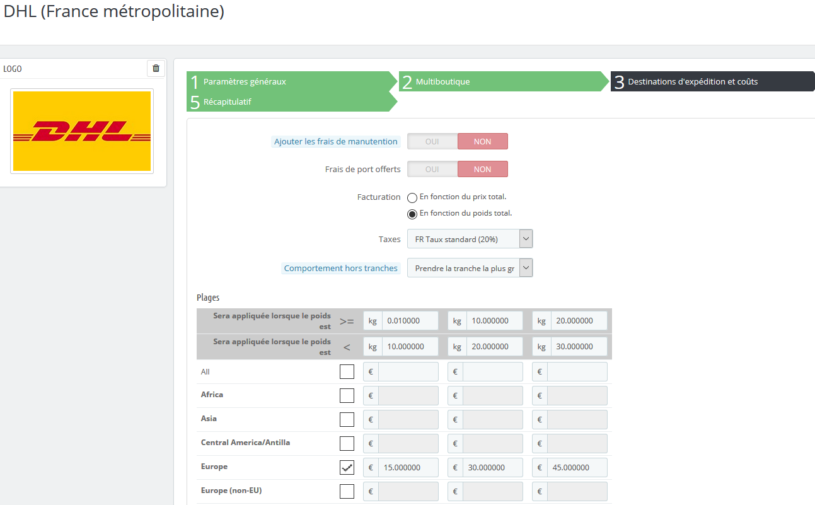Check the Europe (non-EU) checkbox

(x=347, y=491)
